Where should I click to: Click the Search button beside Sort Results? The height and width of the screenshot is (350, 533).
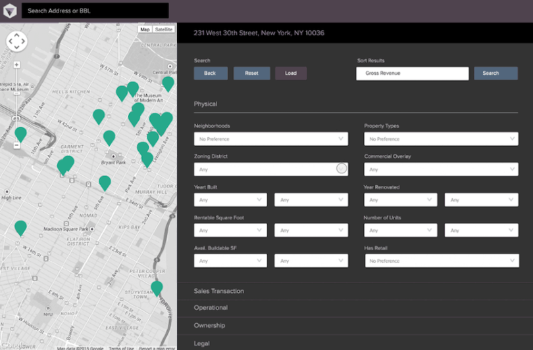496,74
